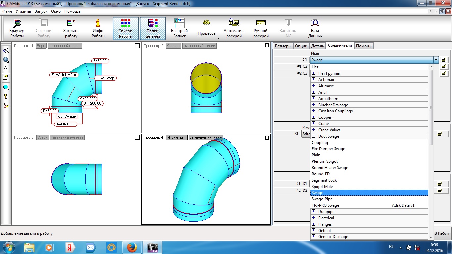Viewport: 452px width, 254px height.
Task: Open Браузер Работы from the toolbar
Action: point(17,28)
